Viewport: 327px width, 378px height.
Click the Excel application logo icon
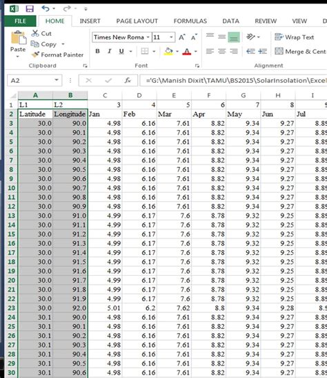(x=14, y=9)
